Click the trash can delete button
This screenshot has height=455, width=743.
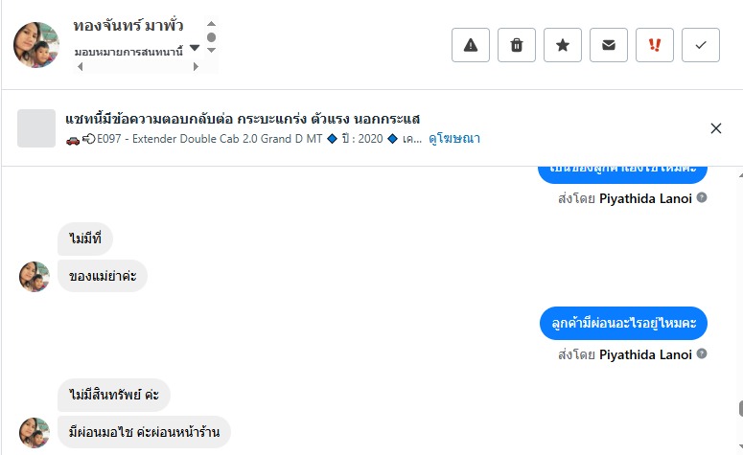click(x=517, y=45)
